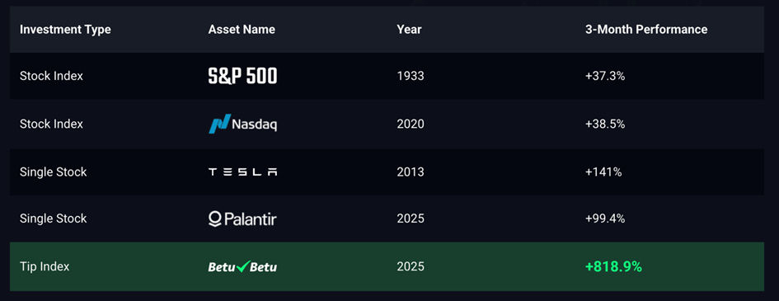Select the Year column header
779x301 pixels.
pyautogui.click(x=409, y=30)
